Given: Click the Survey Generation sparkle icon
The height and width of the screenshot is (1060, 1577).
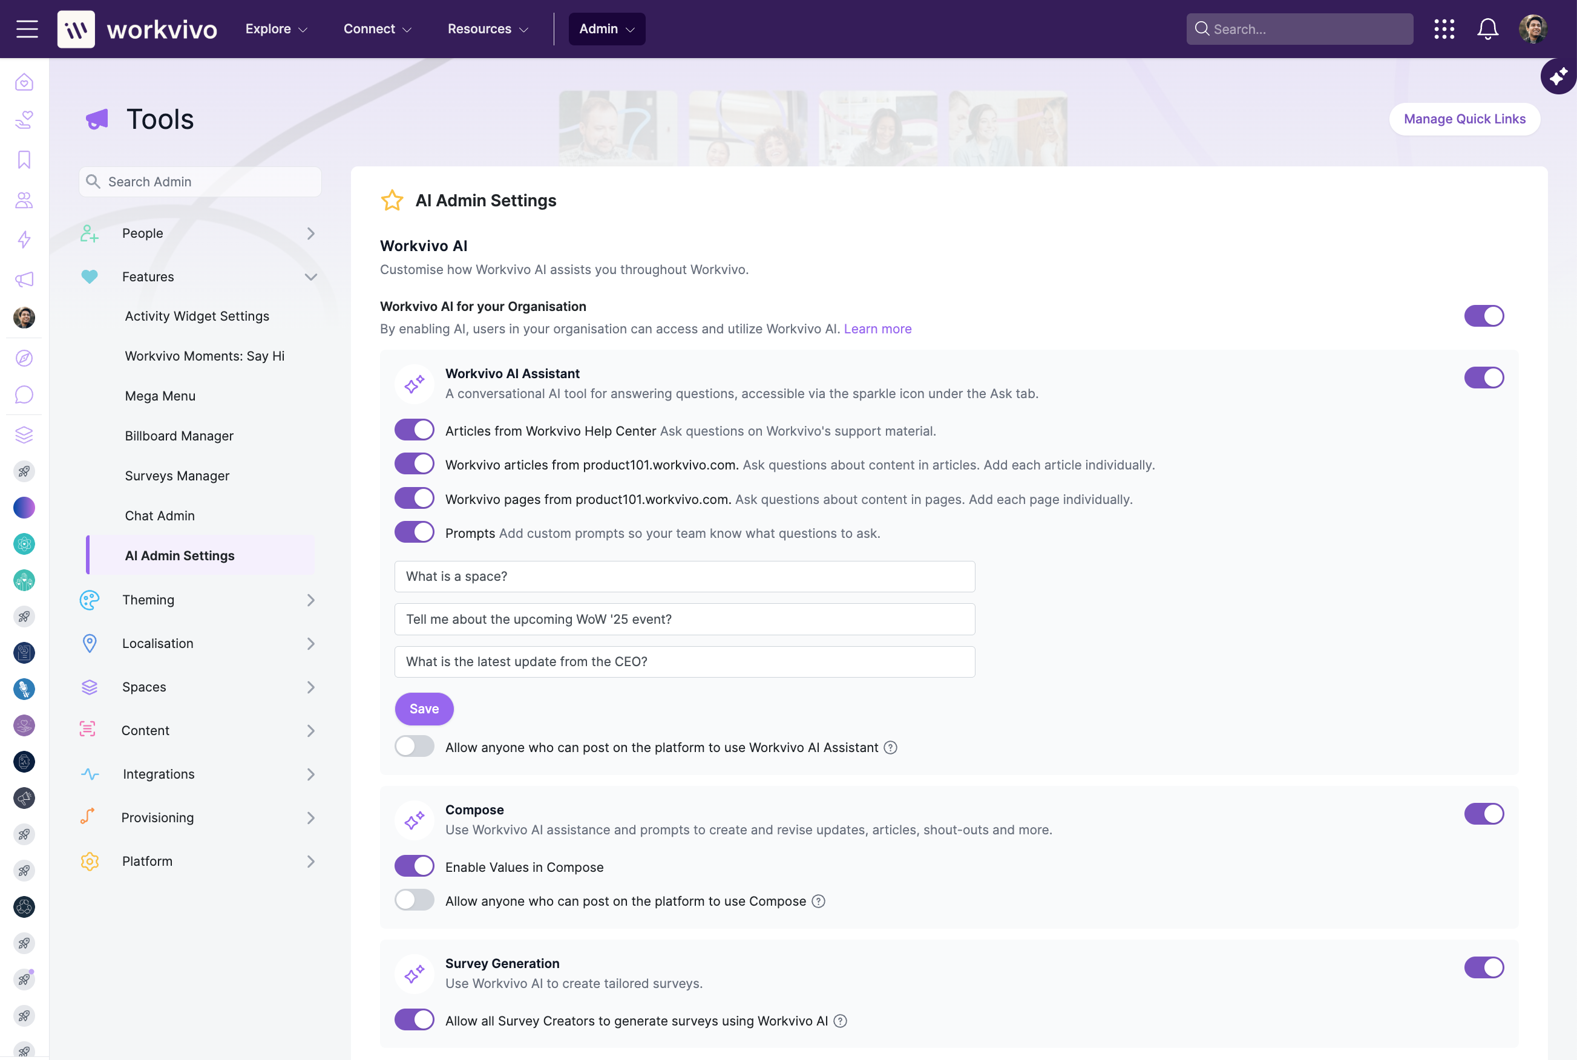Looking at the screenshot, I should [x=415, y=974].
